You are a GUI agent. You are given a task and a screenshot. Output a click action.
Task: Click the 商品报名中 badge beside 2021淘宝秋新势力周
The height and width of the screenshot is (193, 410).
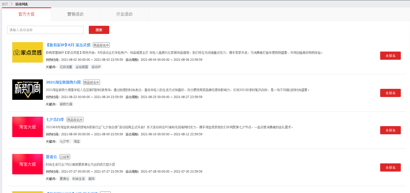coord(92,82)
